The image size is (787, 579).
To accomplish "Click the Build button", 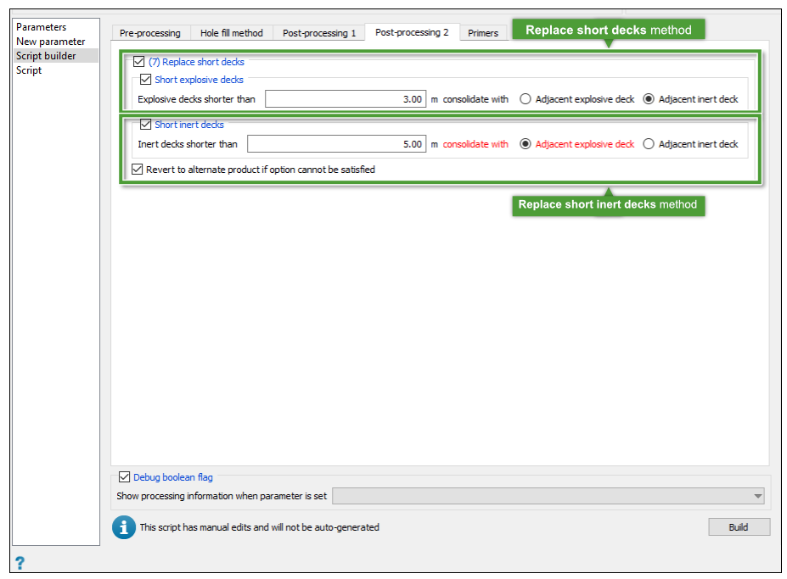I will pos(739,527).
